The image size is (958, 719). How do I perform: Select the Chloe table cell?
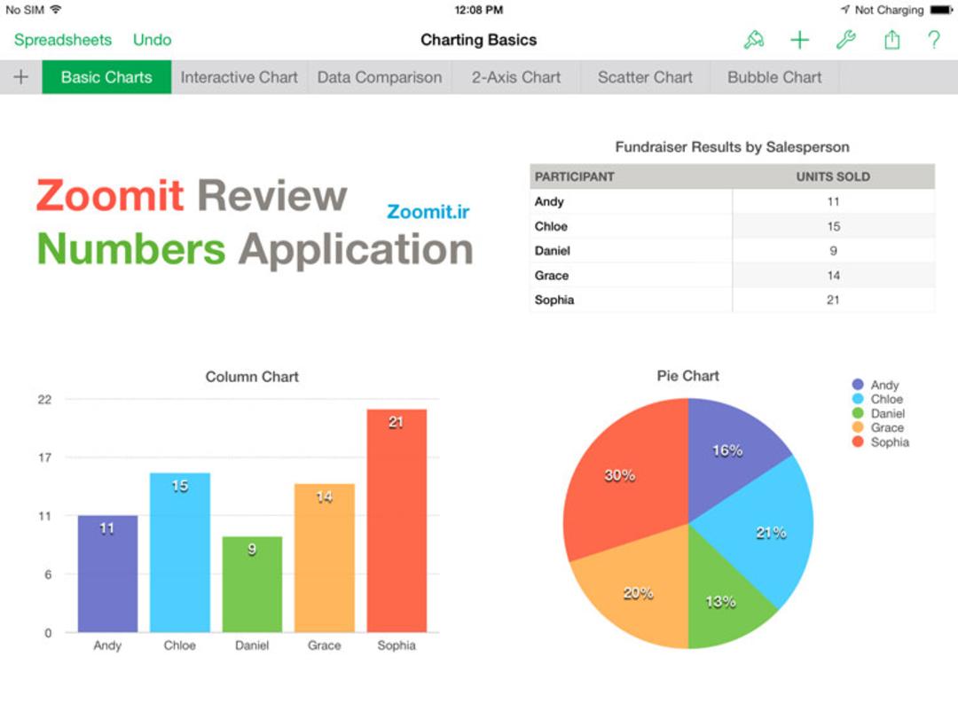tap(632, 226)
